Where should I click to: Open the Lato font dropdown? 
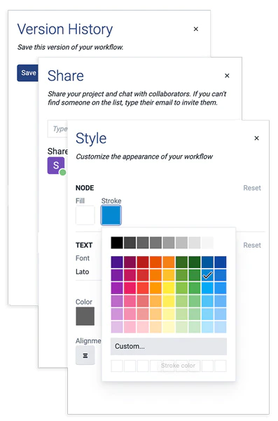click(89, 272)
